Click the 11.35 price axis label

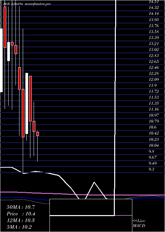(x=154, y=103)
